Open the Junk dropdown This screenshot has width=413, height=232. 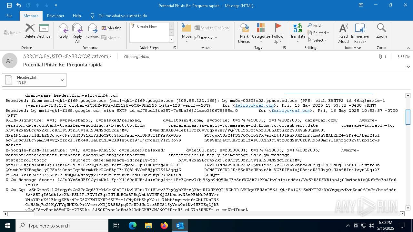click(x=12, y=33)
